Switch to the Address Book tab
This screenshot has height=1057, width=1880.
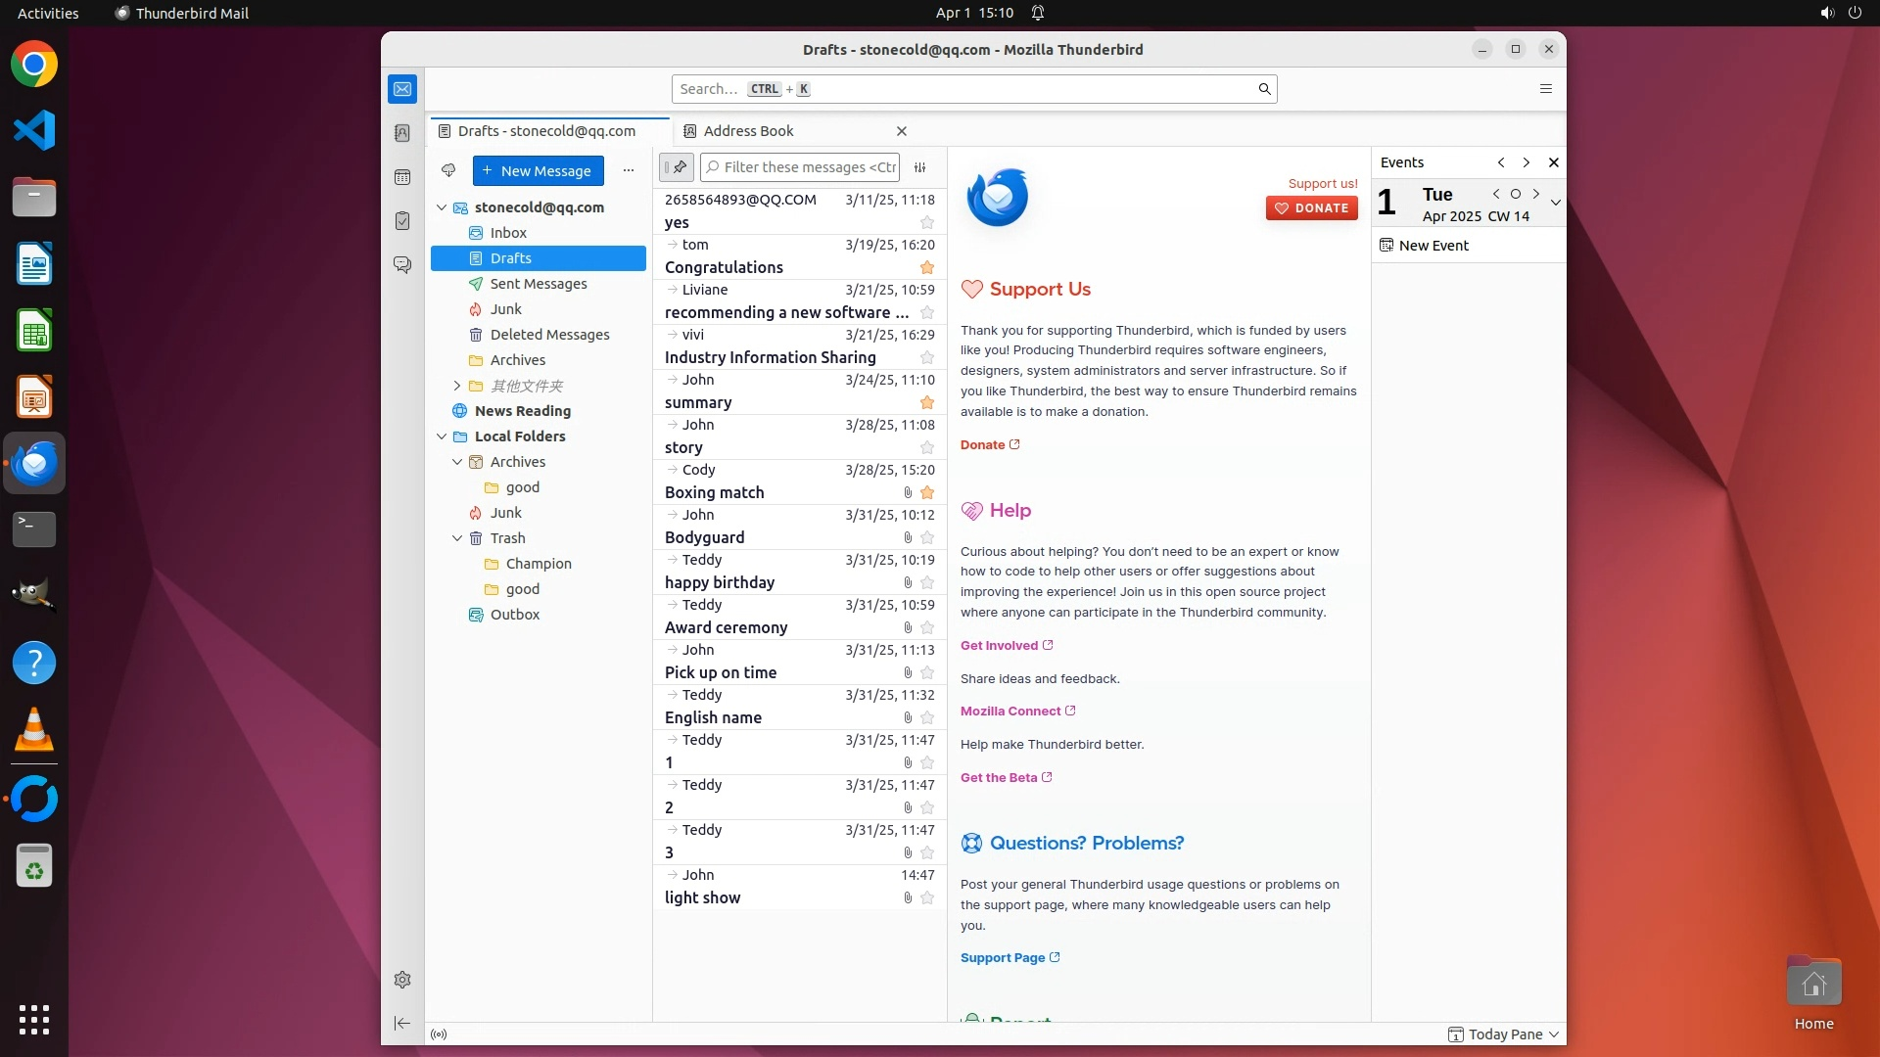tap(748, 131)
